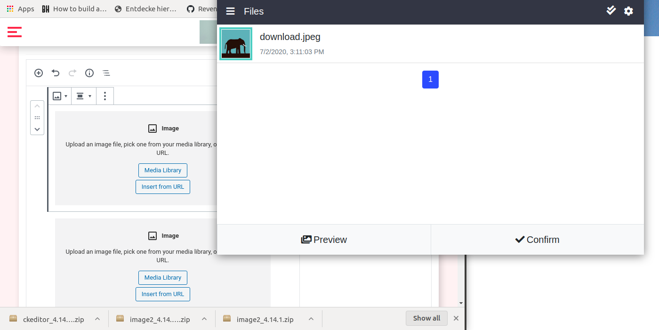Move the image block up
The image size is (659, 330).
tap(37, 105)
